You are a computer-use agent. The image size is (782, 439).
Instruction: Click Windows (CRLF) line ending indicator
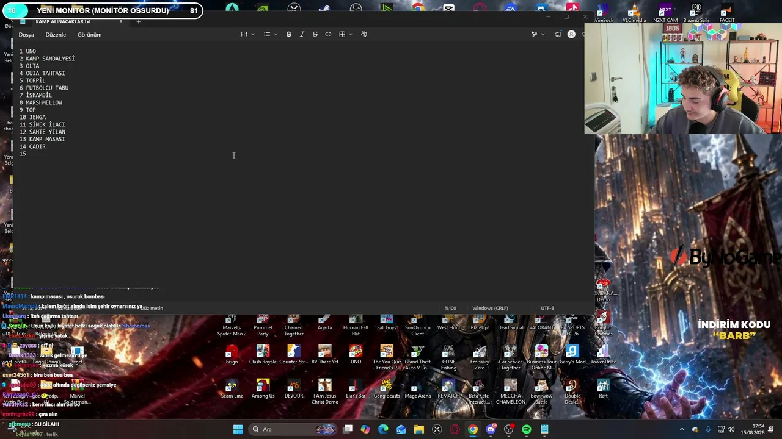click(x=490, y=308)
